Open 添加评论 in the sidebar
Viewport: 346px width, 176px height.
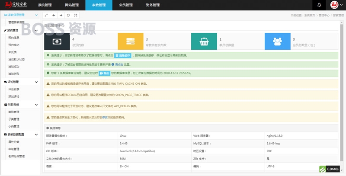tap(14, 96)
